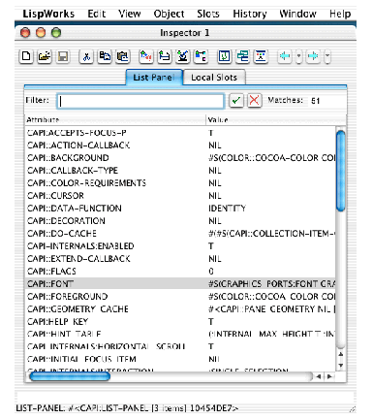This screenshot has width=373, height=420.
Task: Click the tree-with-colored-nodes toolbar icon
Action: coord(201,56)
